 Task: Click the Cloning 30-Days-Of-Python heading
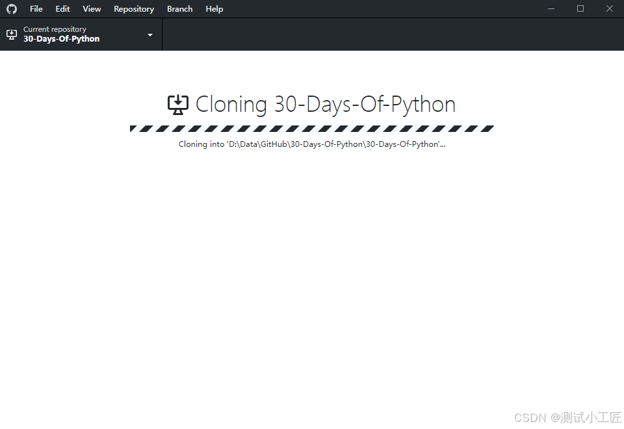click(325, 104)
